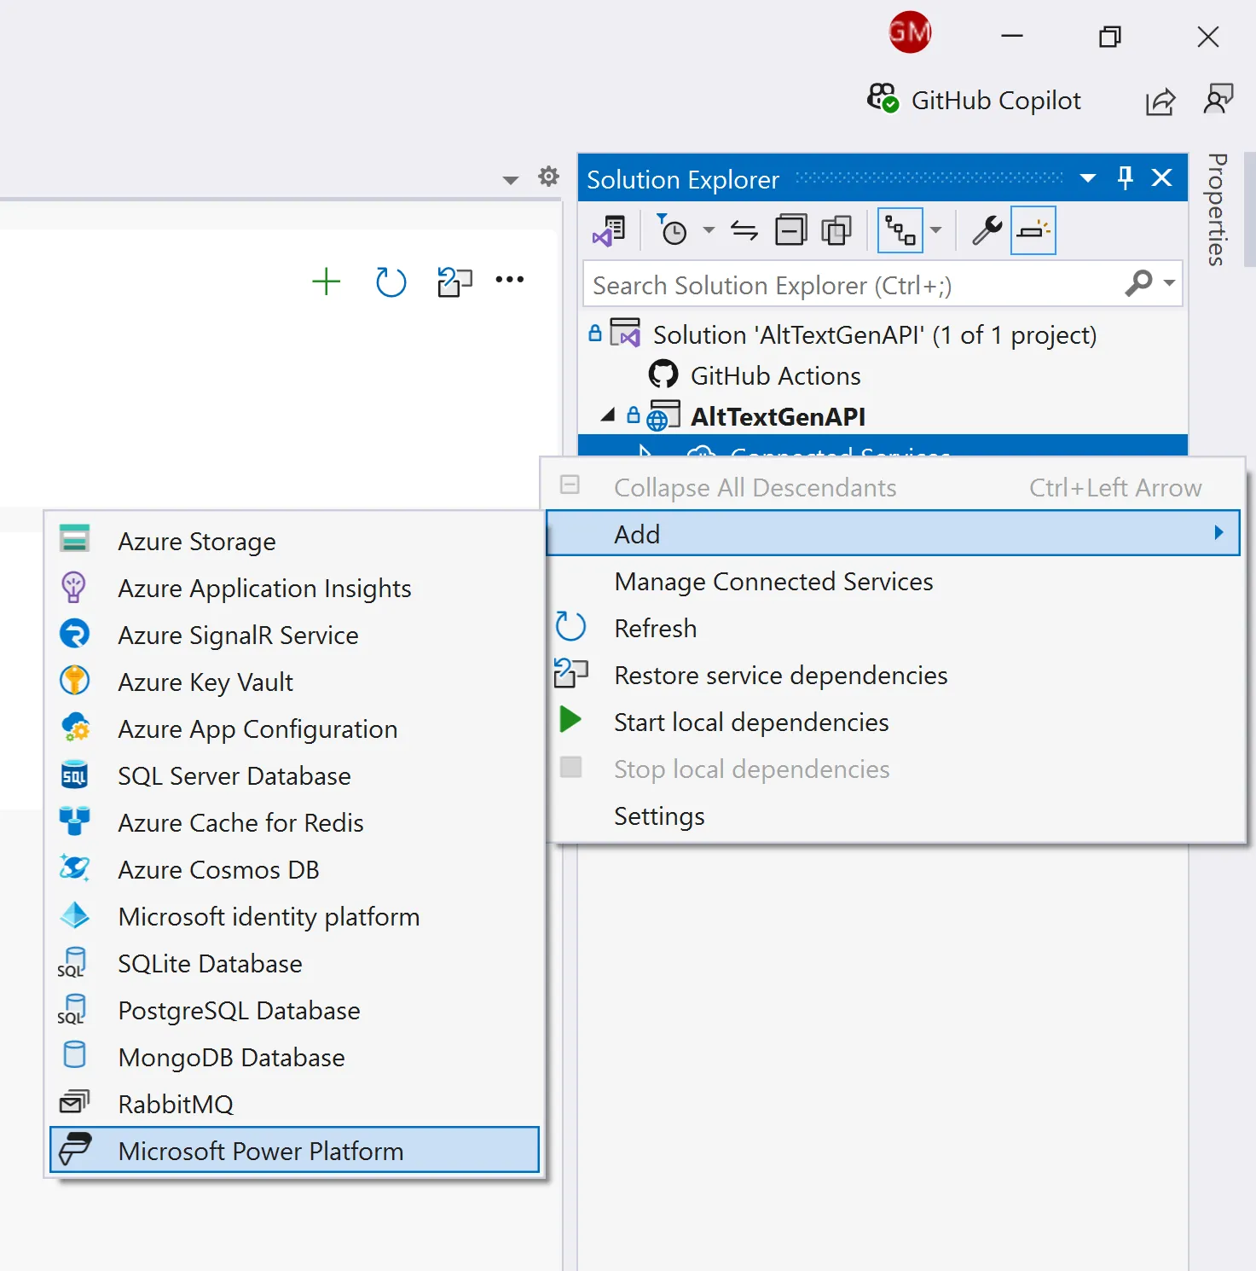Screen dimensions: 1256x1271
Task: Click the magnifier search icon in Solution Explorer
Action: tap(1139, 282)
